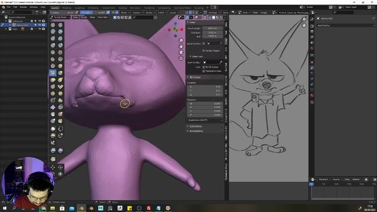377x212 pixels.
Task: Select the Mesh Filter tool
Action: [x=53, y=150]
